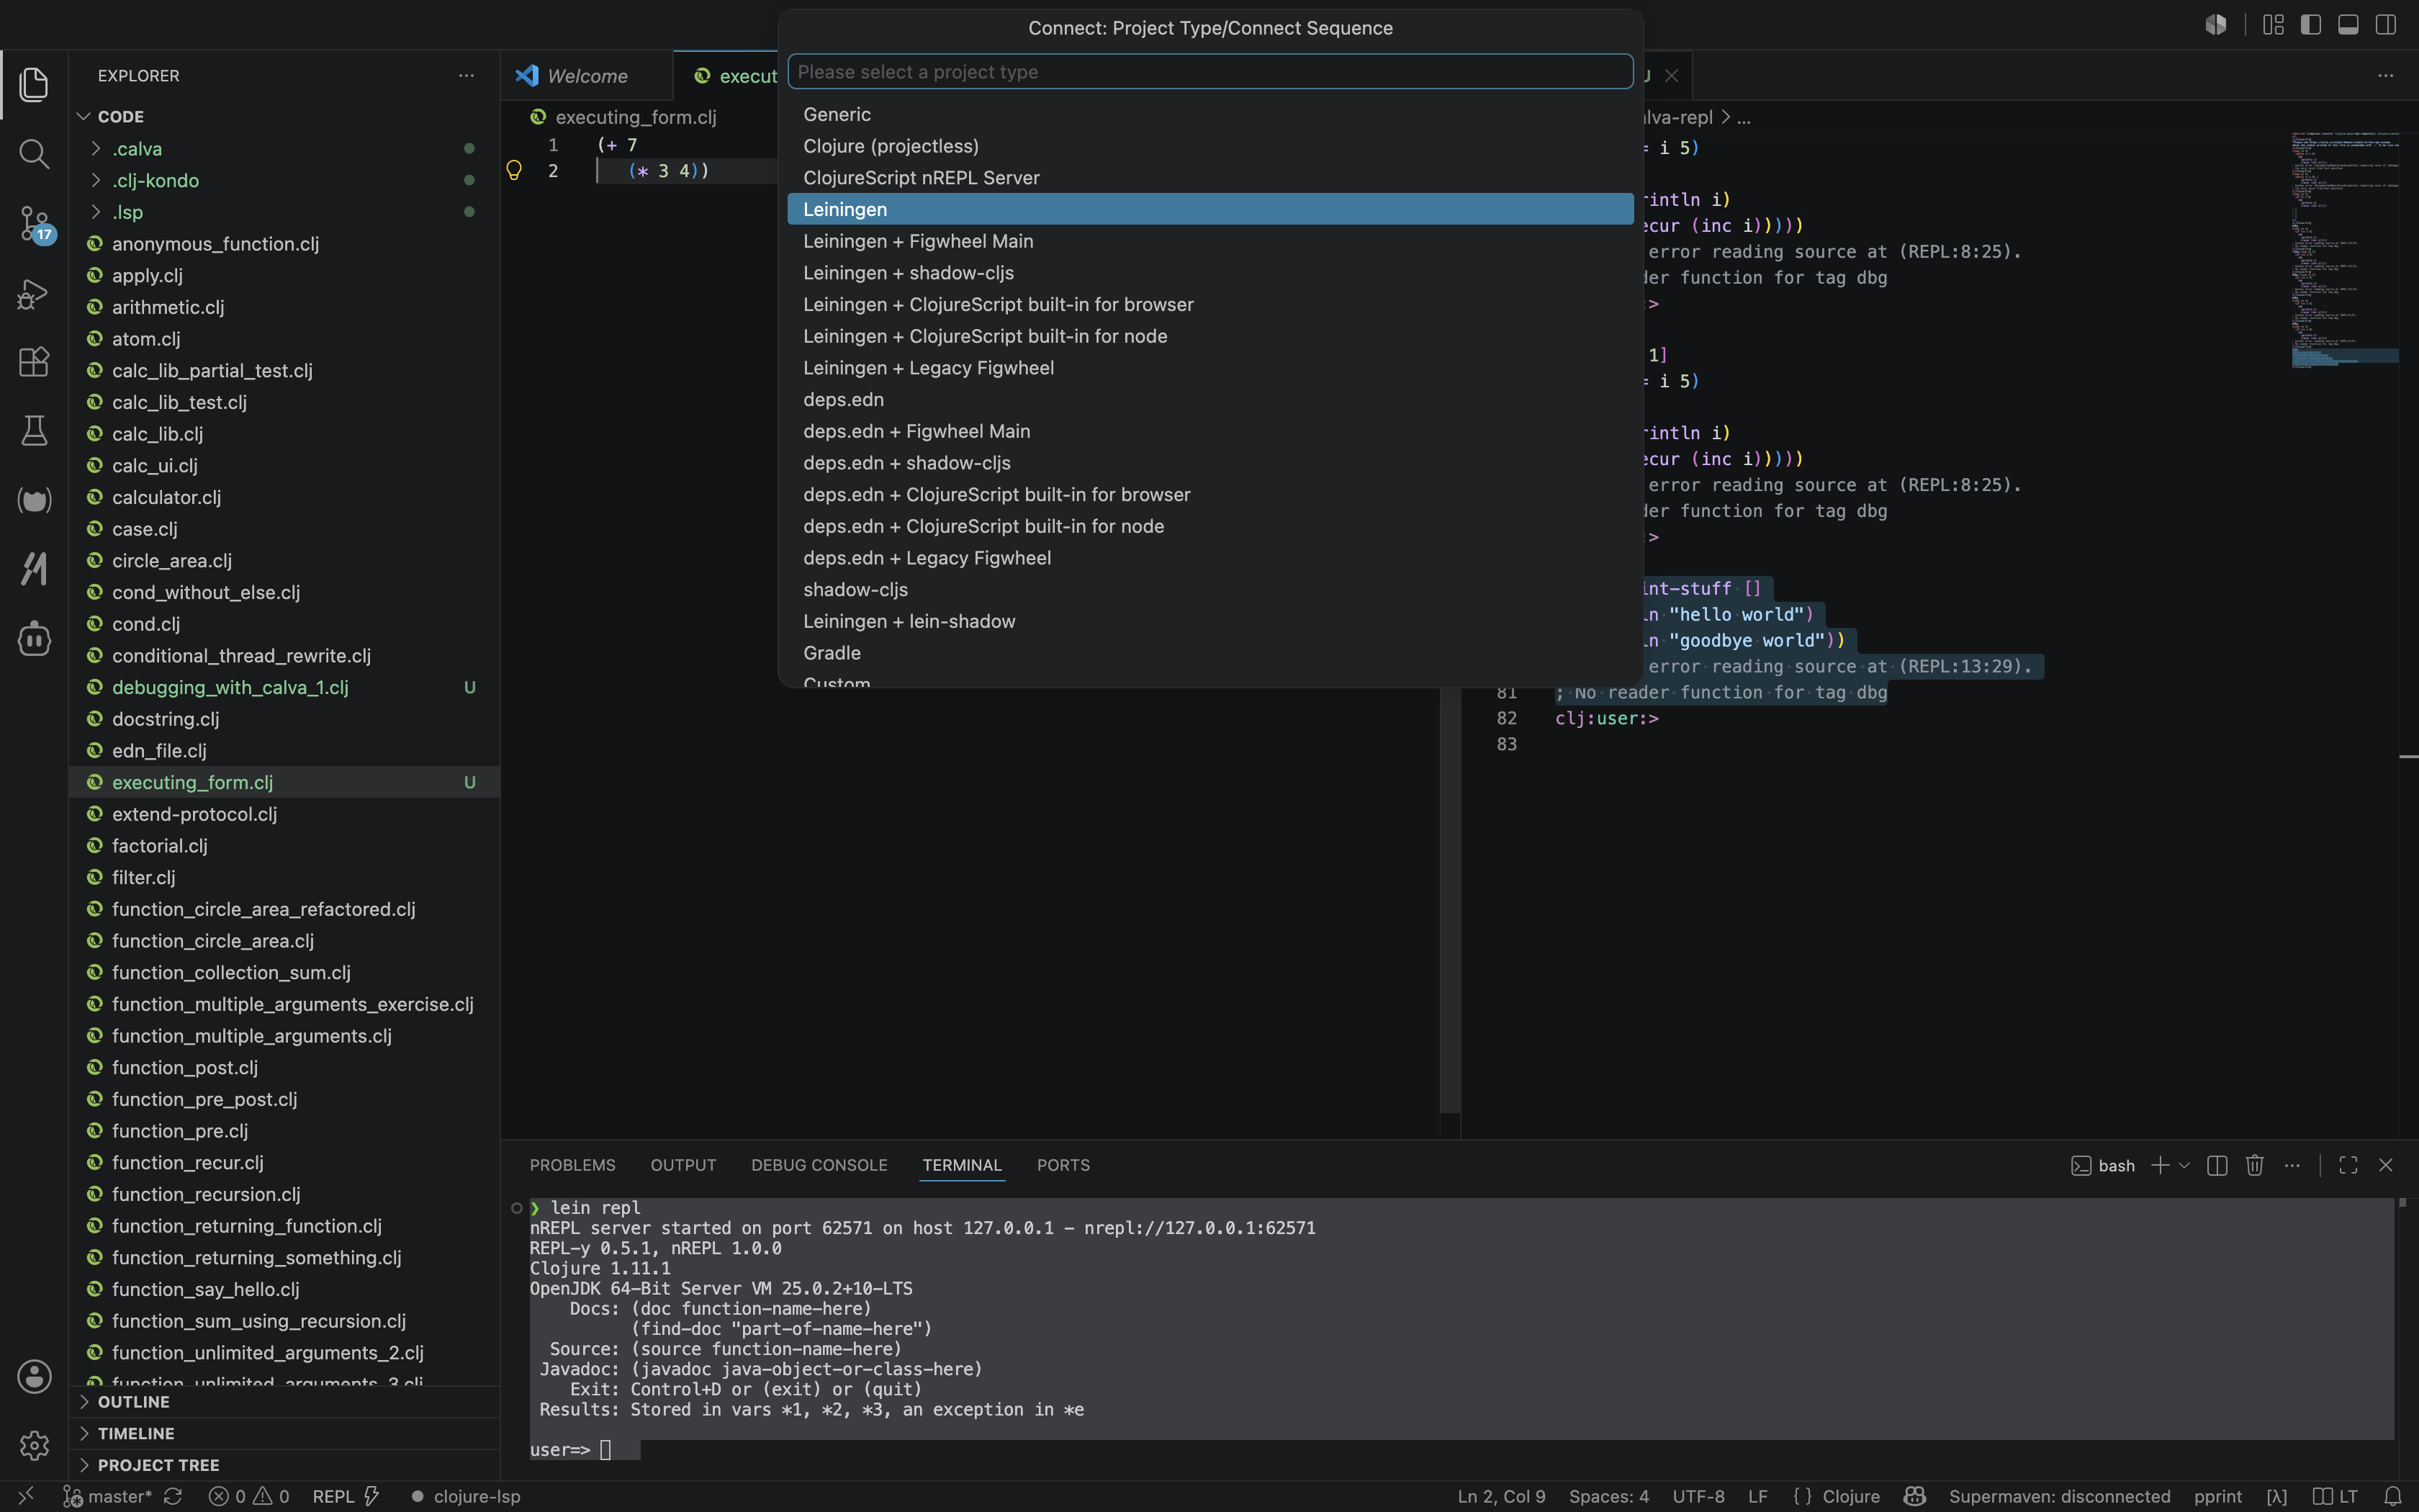
Task: Kill terminal with trash icon
Action: pyautogui.click(x=2254, y=1165)
